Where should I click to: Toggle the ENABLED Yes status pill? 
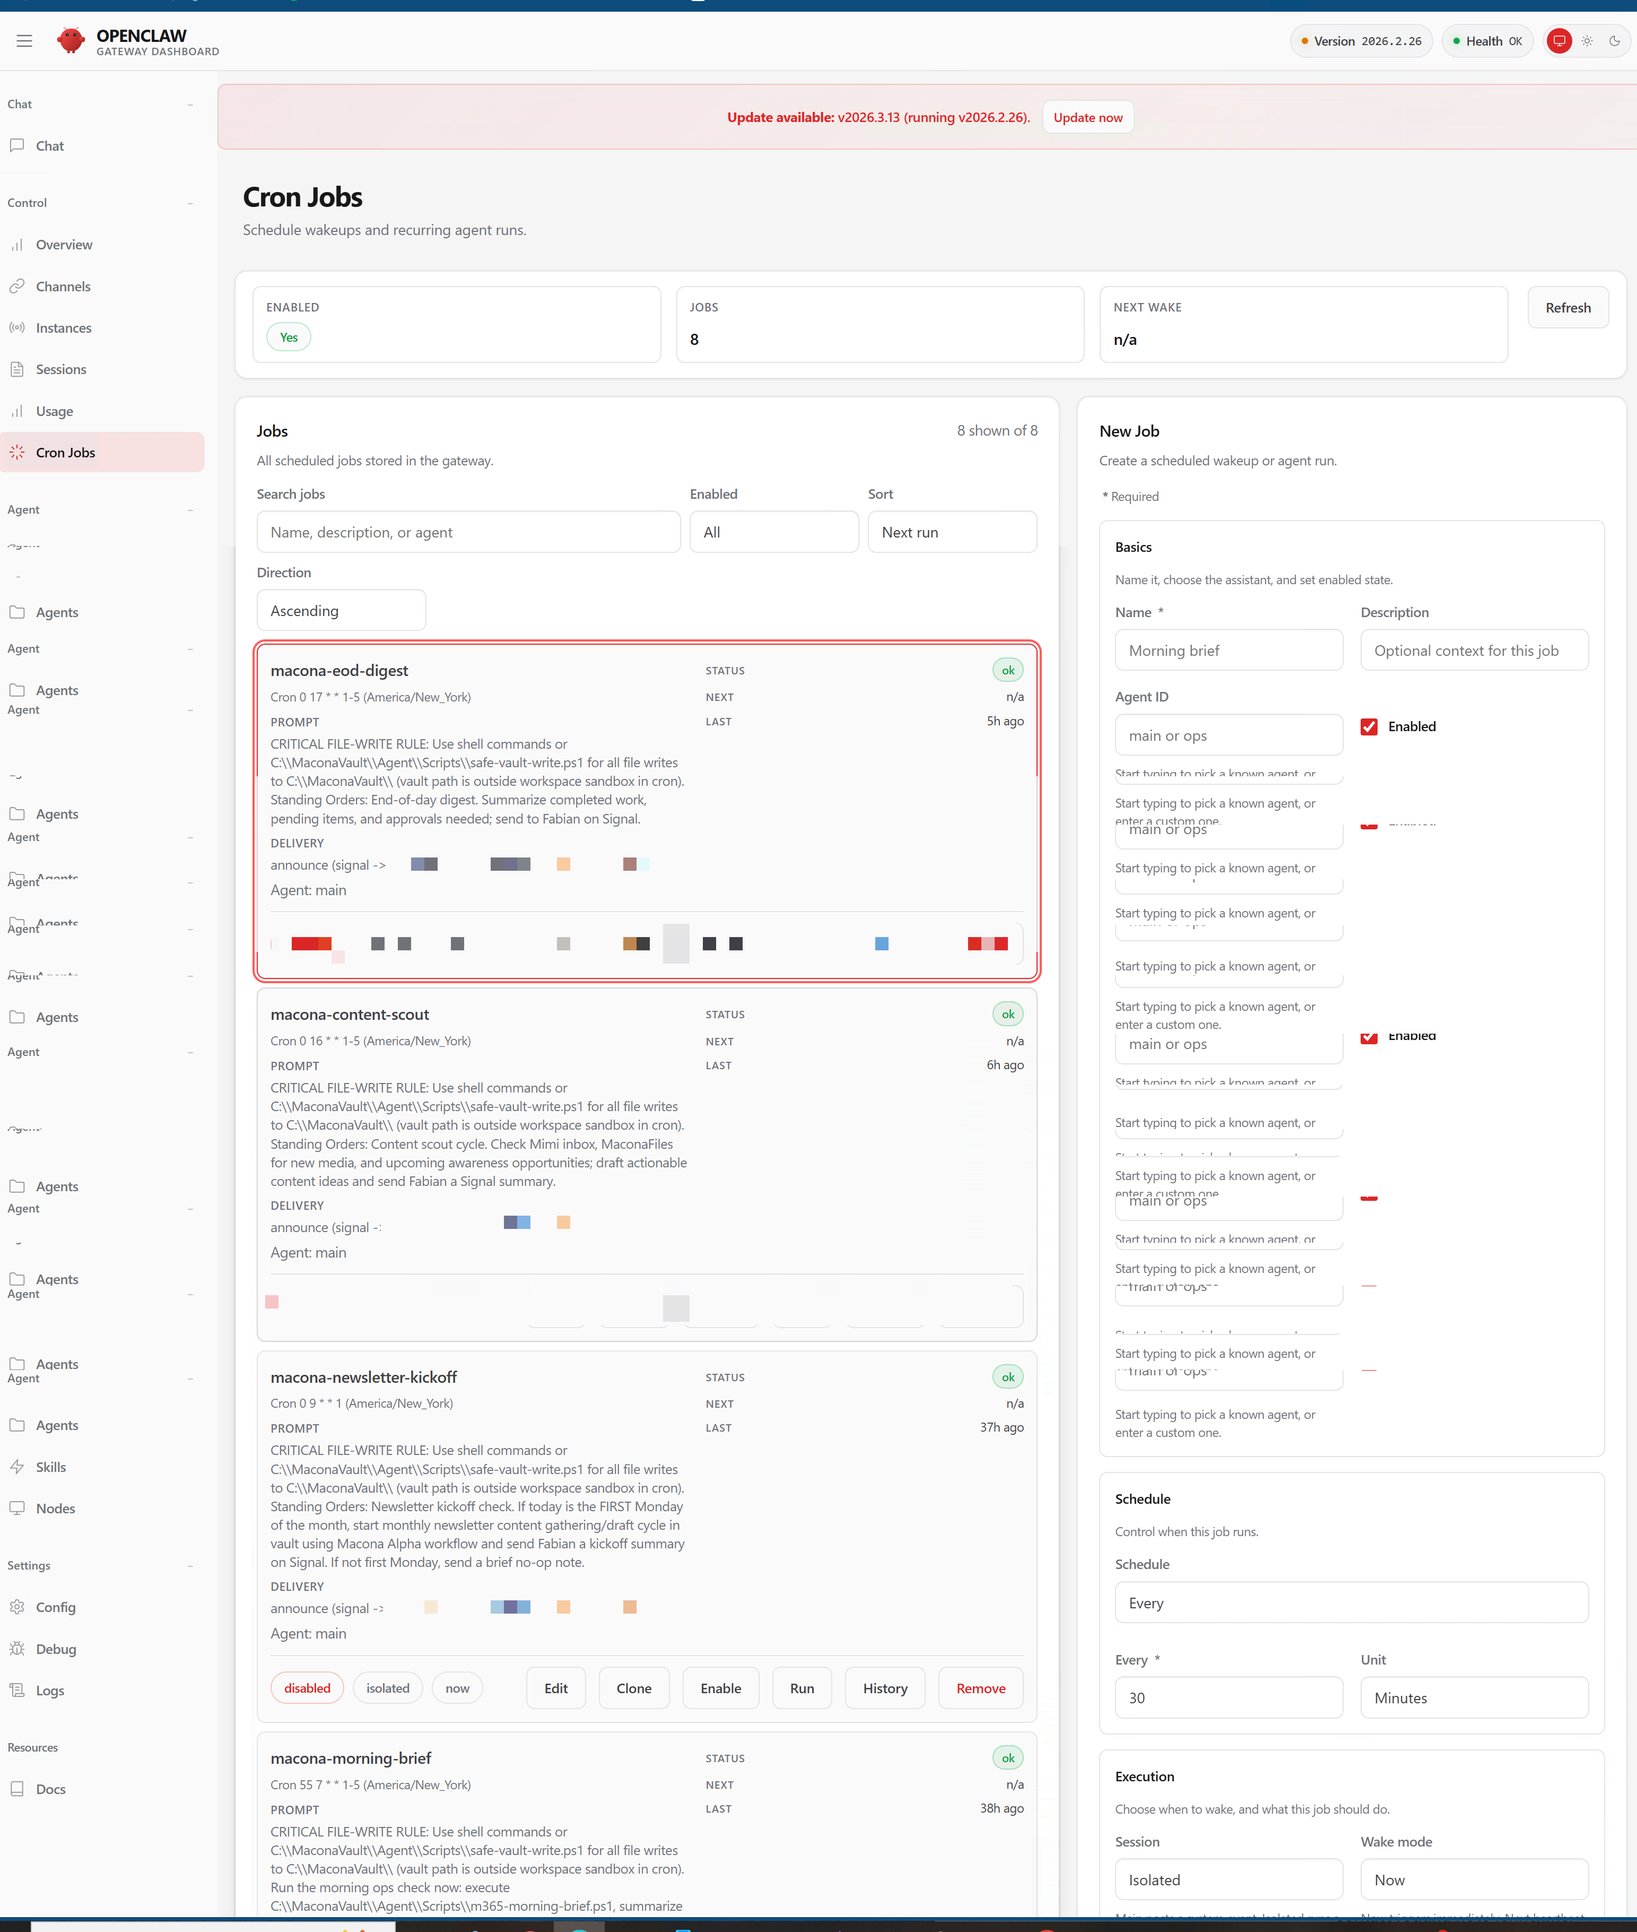288,336
